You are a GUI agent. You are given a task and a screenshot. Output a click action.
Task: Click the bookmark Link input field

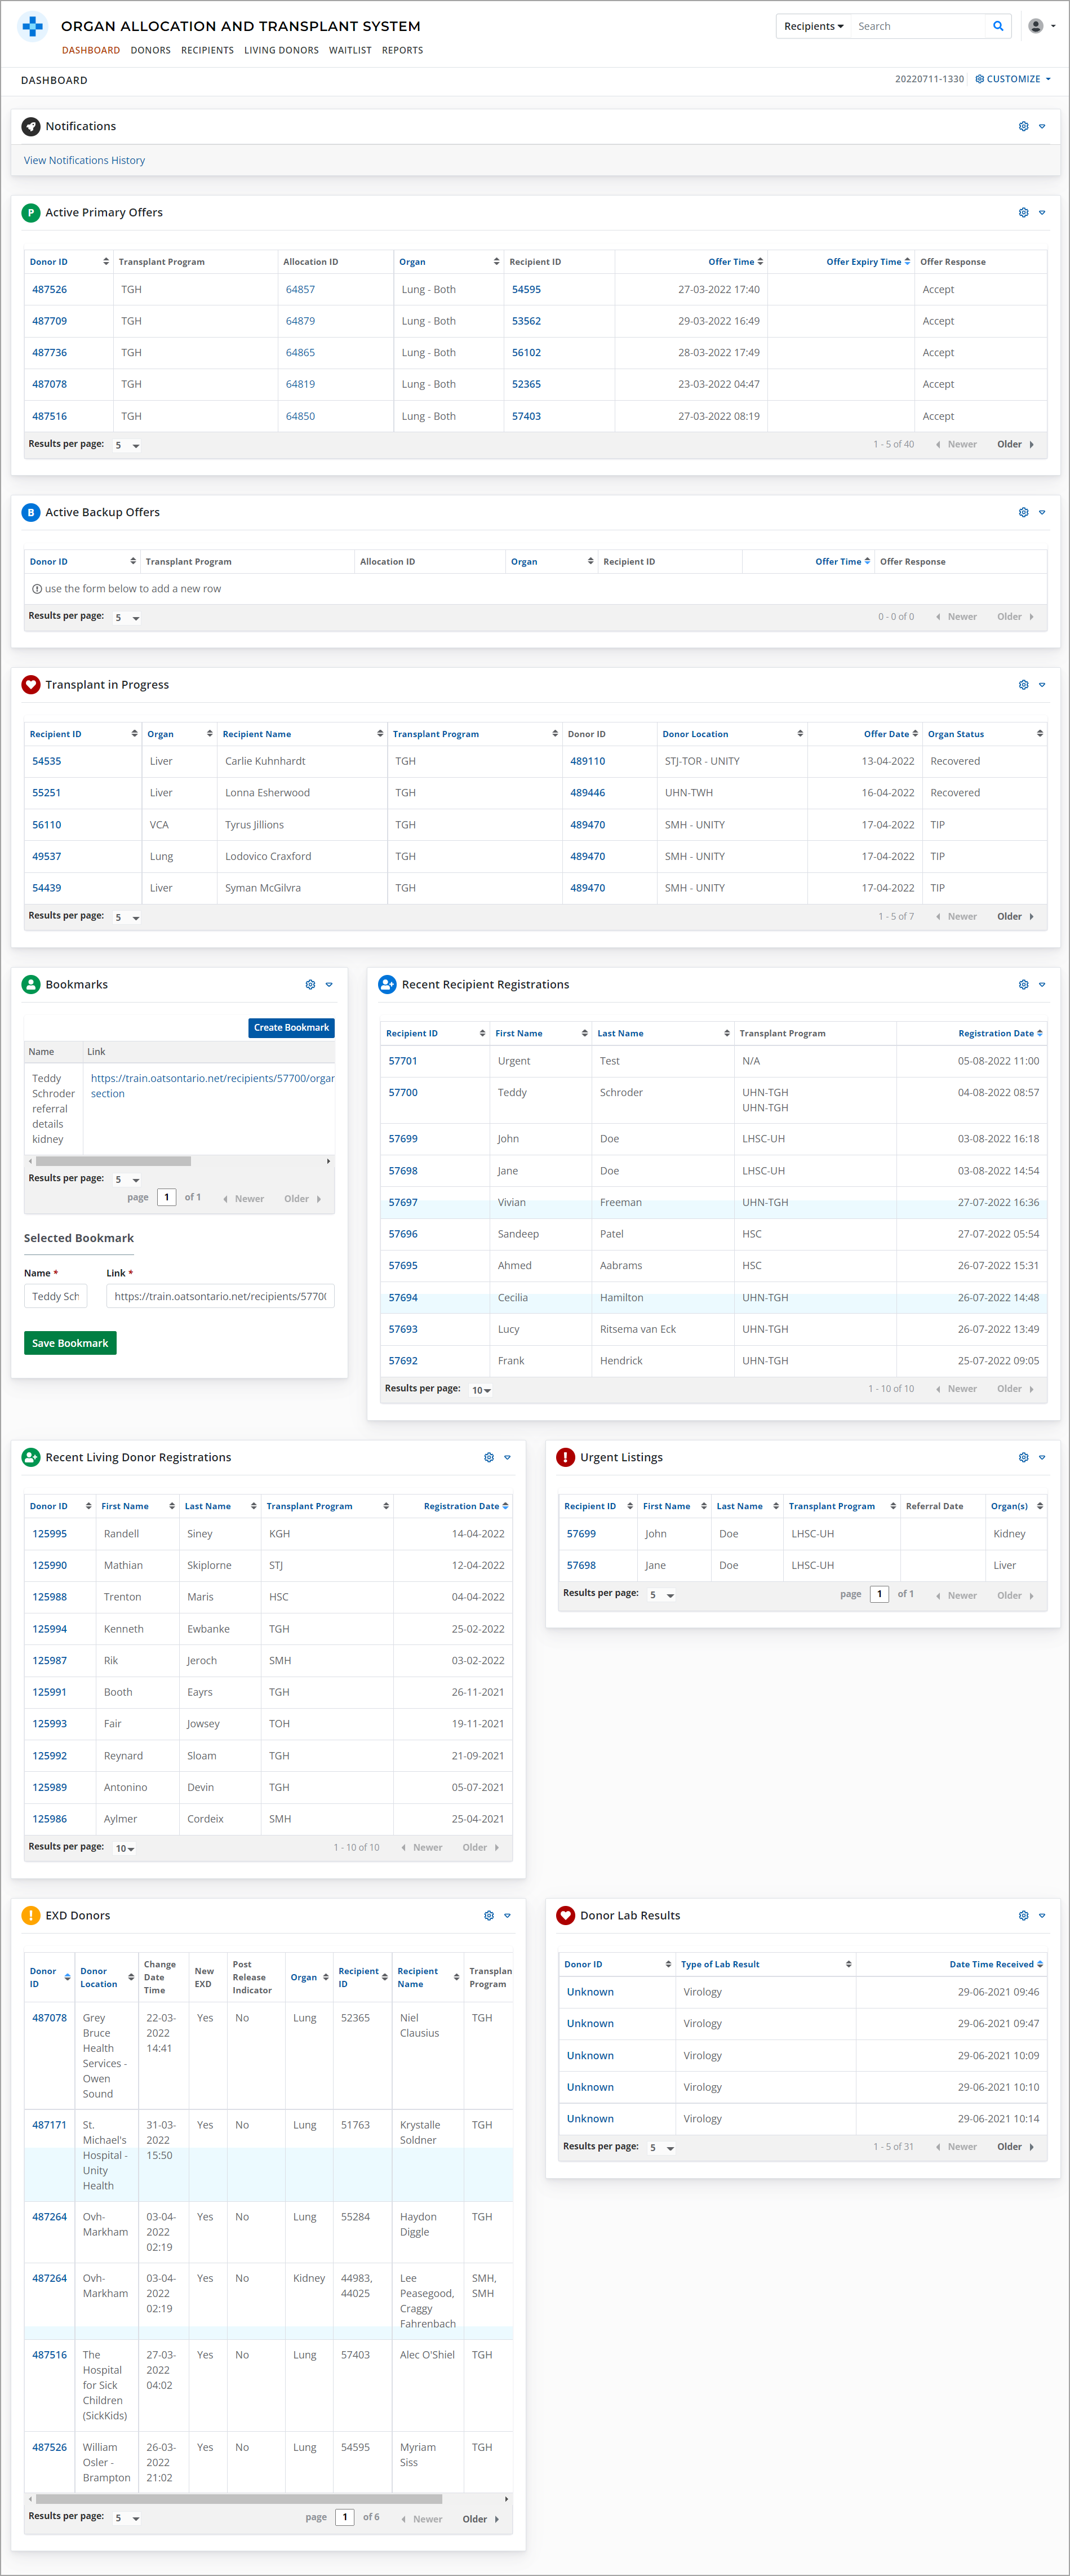click(x=220, y=1296)
